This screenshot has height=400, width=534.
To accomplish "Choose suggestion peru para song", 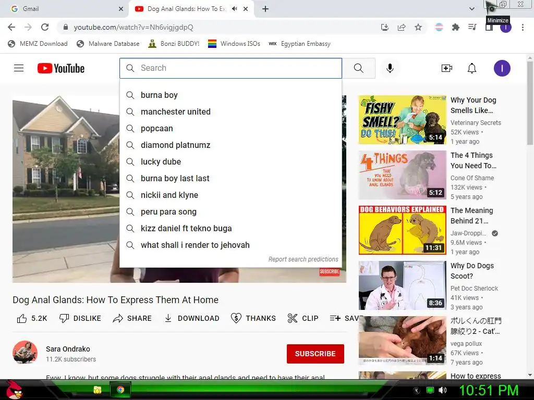I will (230, 211).
